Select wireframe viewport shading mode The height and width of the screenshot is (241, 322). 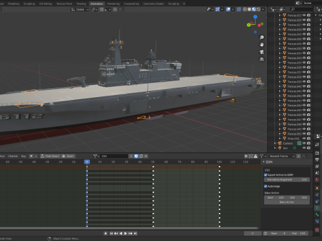245,9
